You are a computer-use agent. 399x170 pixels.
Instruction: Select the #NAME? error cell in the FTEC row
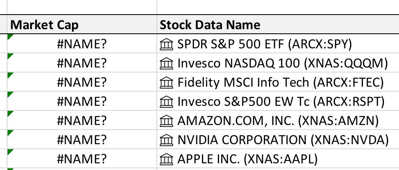tap(82, 82)
